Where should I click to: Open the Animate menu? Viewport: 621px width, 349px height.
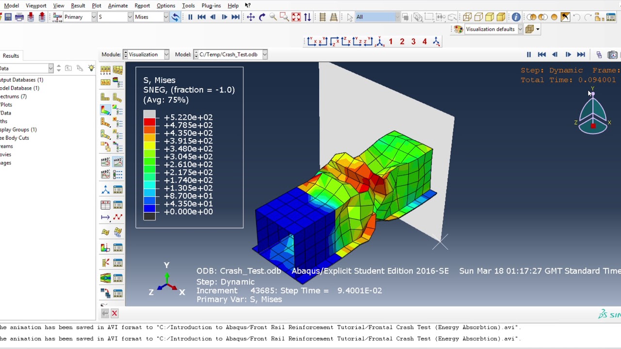tap(118, 5)
